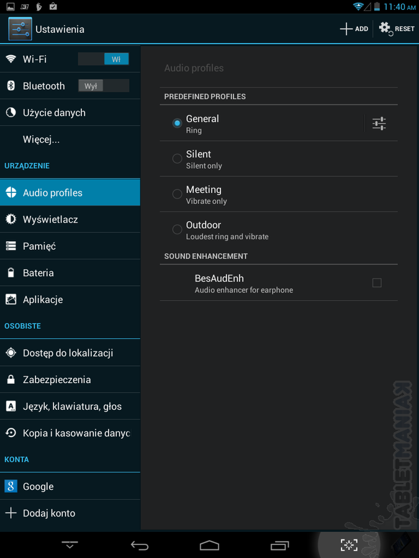Tap the back arrow navigation icon

tap(139, 545)
